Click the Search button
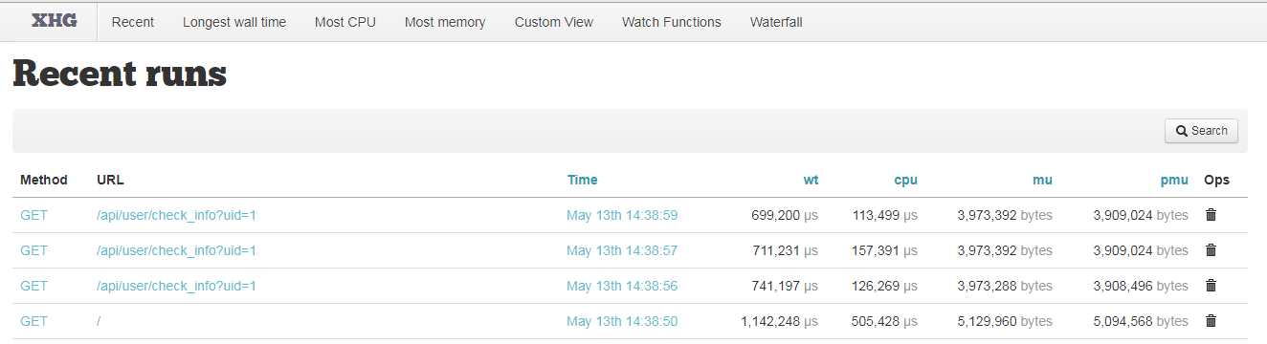The width and height of the screenshot is (1267, 344). point(1201,131)
